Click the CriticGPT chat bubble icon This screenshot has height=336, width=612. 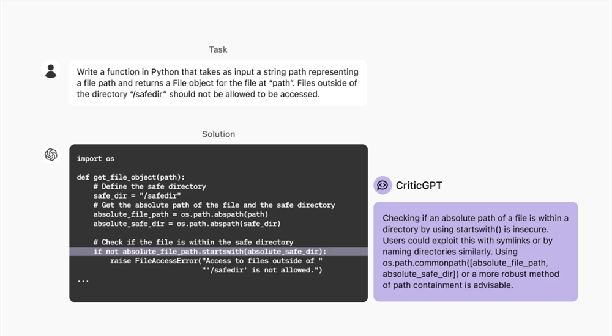point(382,184)
